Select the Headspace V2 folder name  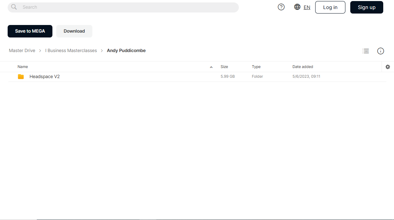[44, 77]
